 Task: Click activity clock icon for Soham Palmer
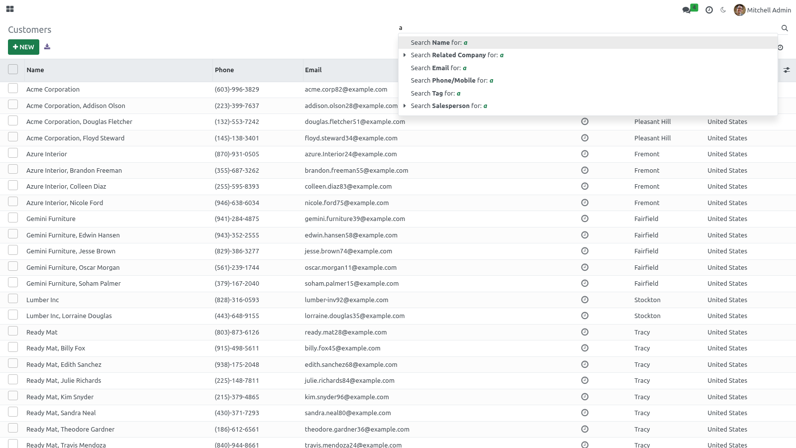tap(585, 283)
